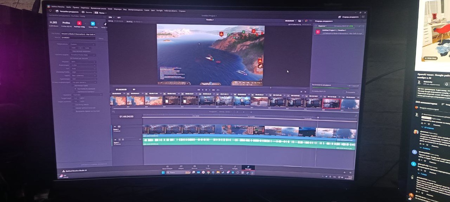Open the Help (Справка) menu

coord(182,11)
